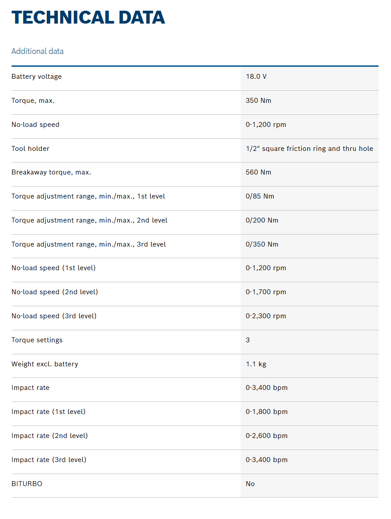
Task: Click Torque adjustment range 3rd level label
Action: tap(89, 244)
